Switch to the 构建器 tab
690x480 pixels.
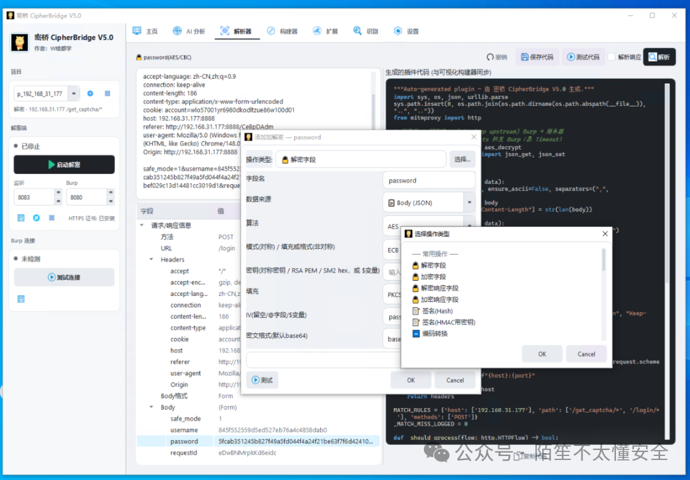click(x=282, y=31)
